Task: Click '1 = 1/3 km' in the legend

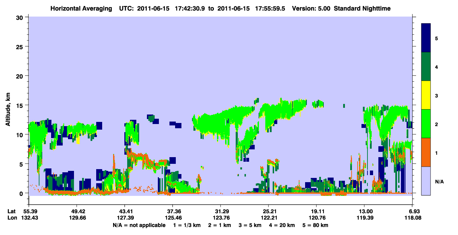Action: click(x=187, y=225)
